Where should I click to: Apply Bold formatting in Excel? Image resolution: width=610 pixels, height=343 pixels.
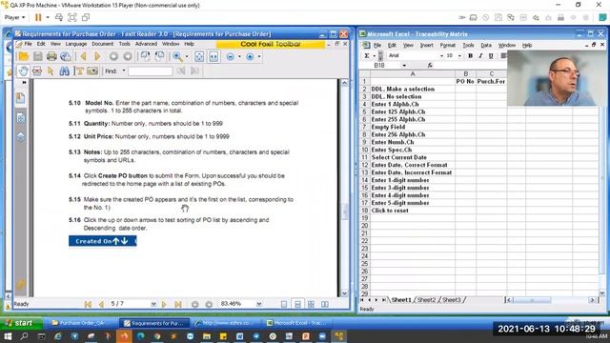470,55
